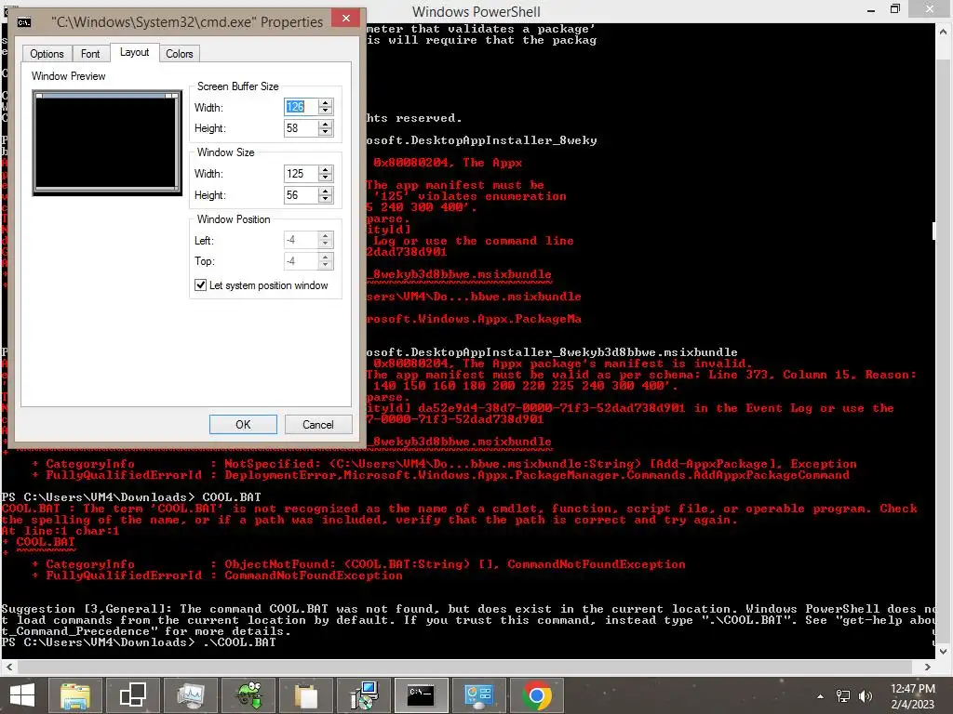The image size is (953, 714).
Task: Increase Screen Buffer Width value
Action: (x=326, y=102)
